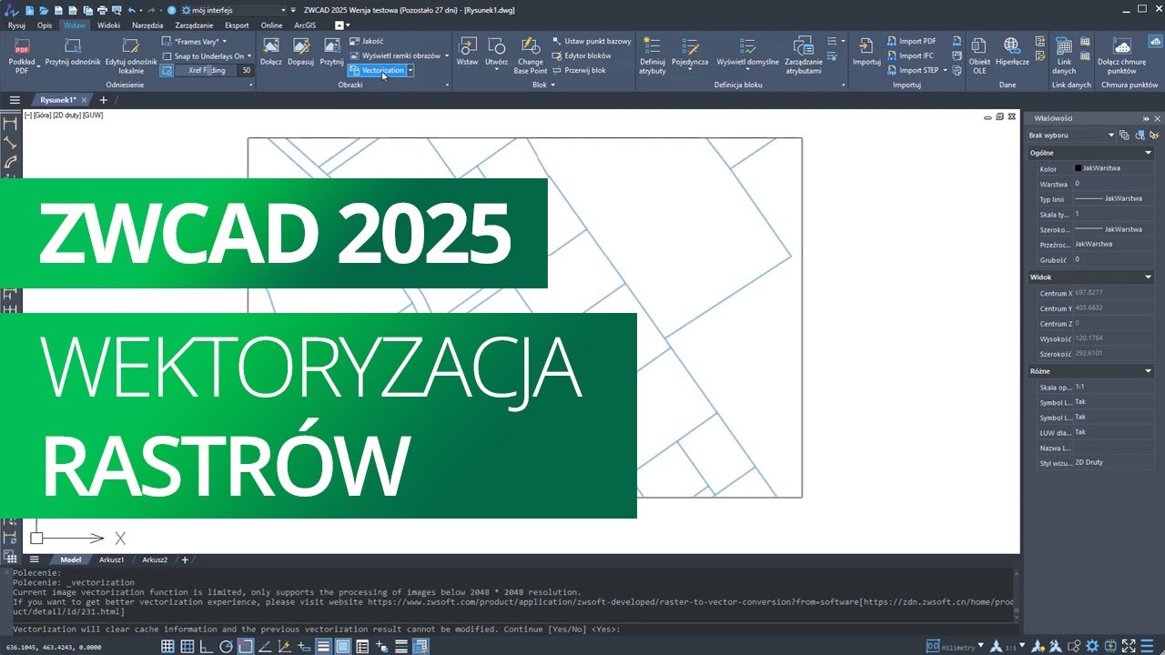This screenshot has width=1165, height=655.
Task: Open the Widoki ribbon tab
Action: [x=108, y=25]
